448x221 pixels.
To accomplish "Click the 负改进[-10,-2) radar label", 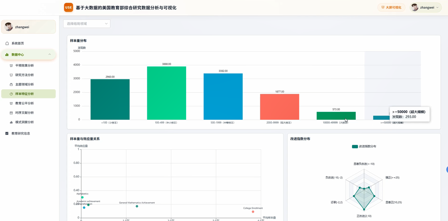I will (x=334, y=178).
